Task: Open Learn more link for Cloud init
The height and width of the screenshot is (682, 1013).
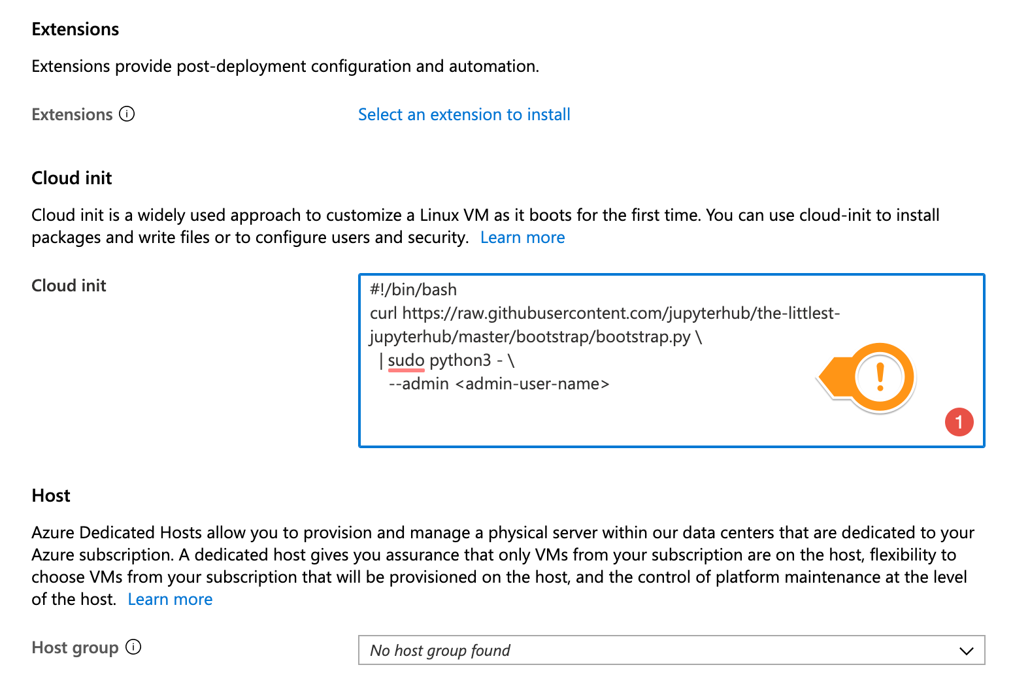Action: (522, 238)
